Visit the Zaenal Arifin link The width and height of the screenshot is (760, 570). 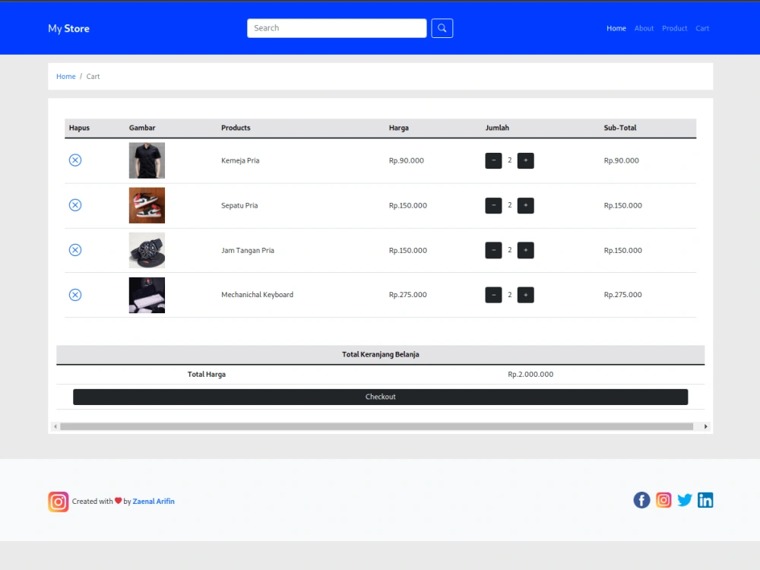pos(154,501)
